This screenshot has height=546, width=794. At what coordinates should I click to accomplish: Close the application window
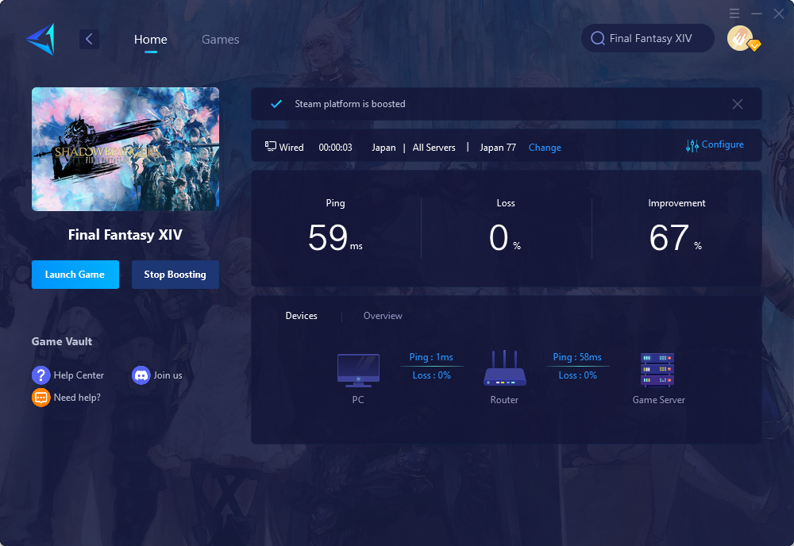(779, 13)
